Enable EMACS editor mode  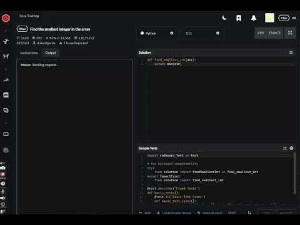pyautogui.click(x=274, y=33)
